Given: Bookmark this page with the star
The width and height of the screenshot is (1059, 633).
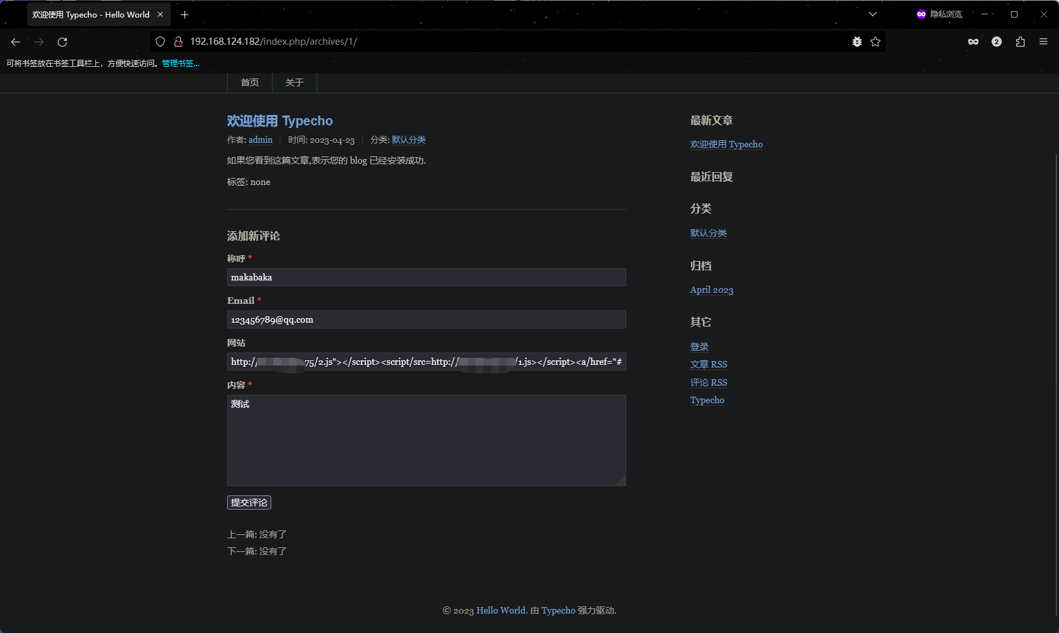Looking at the screenshot, I should [x=875, y=42].
